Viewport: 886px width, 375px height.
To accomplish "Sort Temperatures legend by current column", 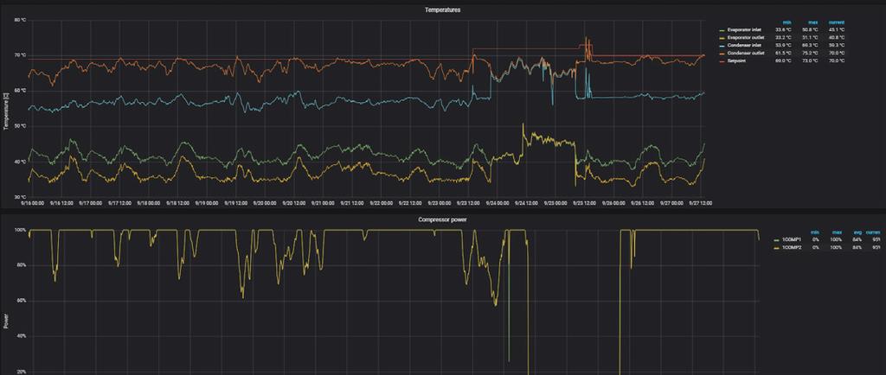I will [x=837, y=22].
